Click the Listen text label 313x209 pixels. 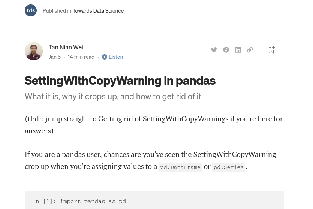(x=116, y=57)
